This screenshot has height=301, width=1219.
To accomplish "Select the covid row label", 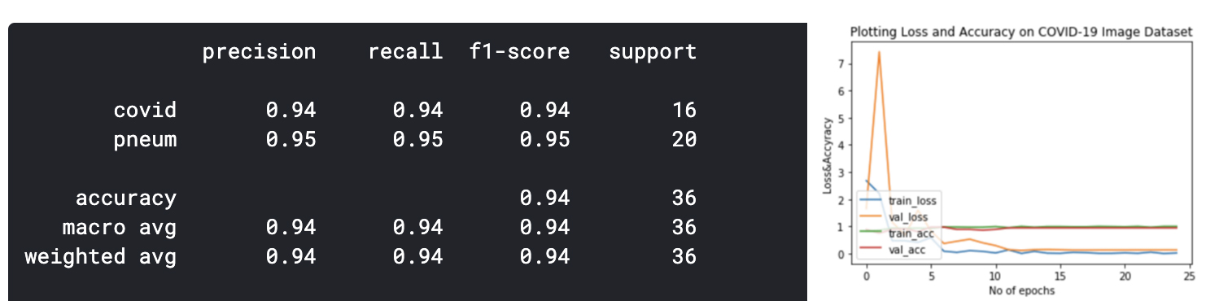I will tap(145, 110).
